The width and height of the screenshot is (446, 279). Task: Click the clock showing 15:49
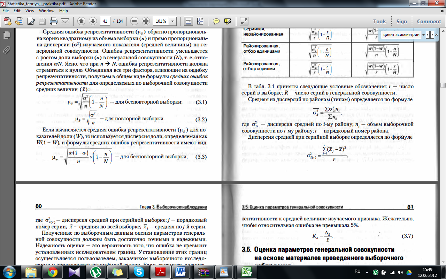tap(427, 269)
